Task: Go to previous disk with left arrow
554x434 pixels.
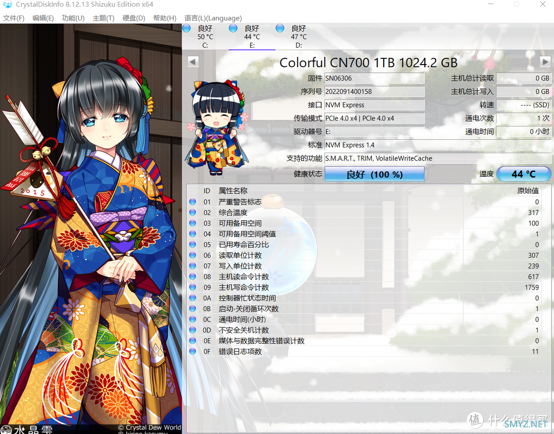Action: (x=192, y=62)
